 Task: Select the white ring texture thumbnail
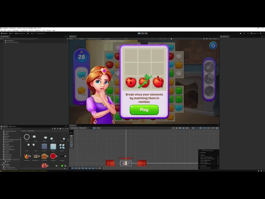26,137
